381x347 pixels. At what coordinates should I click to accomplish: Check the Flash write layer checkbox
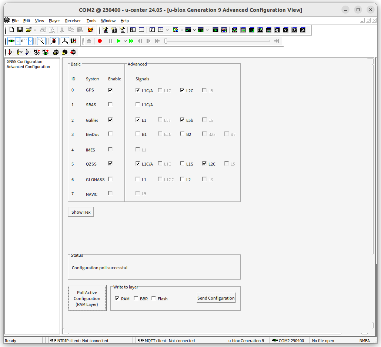(154, 298)
